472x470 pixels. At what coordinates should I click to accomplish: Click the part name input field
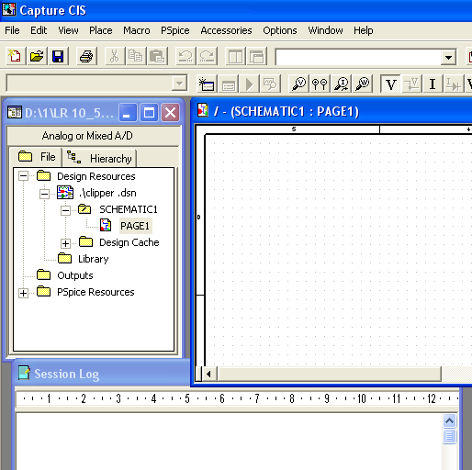[358, 57]
